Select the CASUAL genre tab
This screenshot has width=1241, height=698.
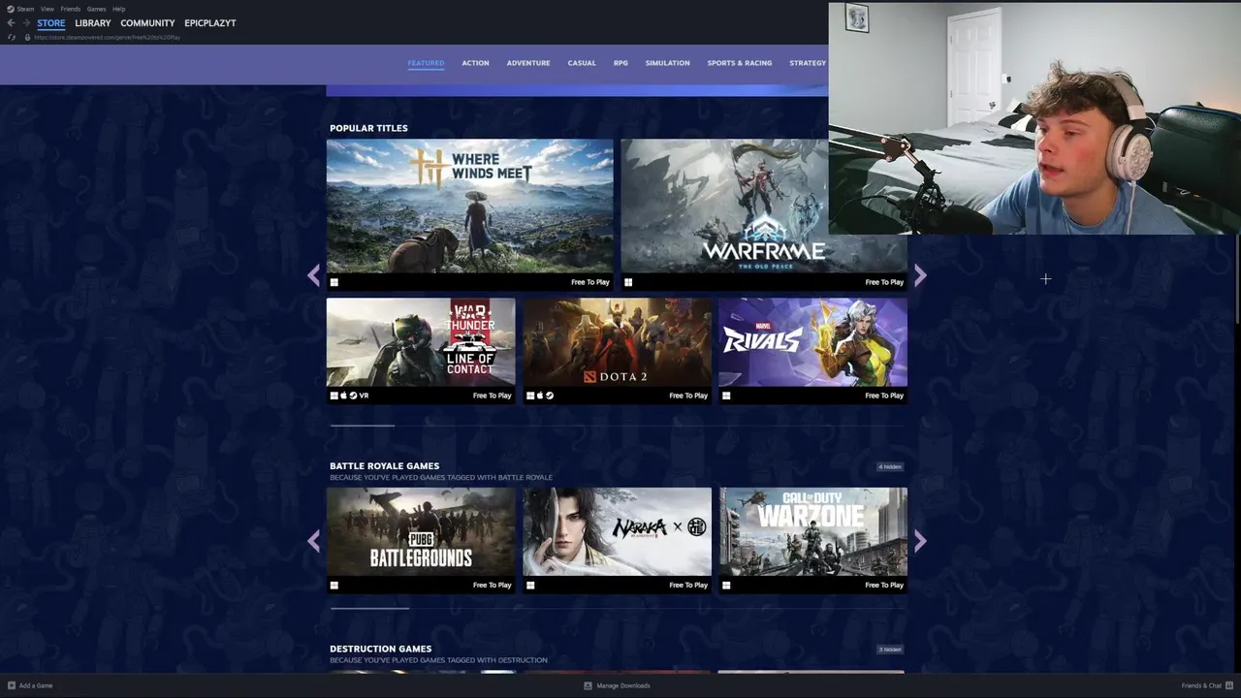click(x=582, y=63)
